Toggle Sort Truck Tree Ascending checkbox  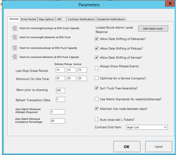[97, 88]
